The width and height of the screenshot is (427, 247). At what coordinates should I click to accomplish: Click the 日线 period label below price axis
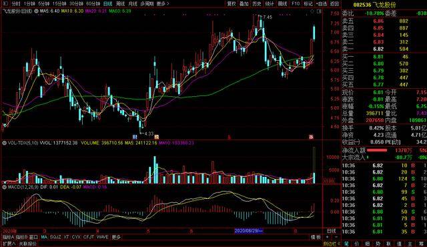332,231
